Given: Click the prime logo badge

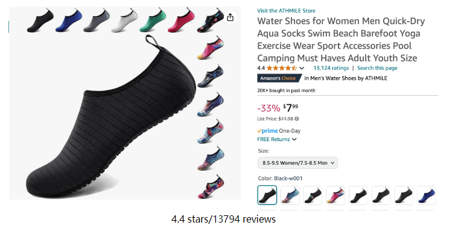Looking at the screenshot, I should pyautogui.click(x=267, y=131).
